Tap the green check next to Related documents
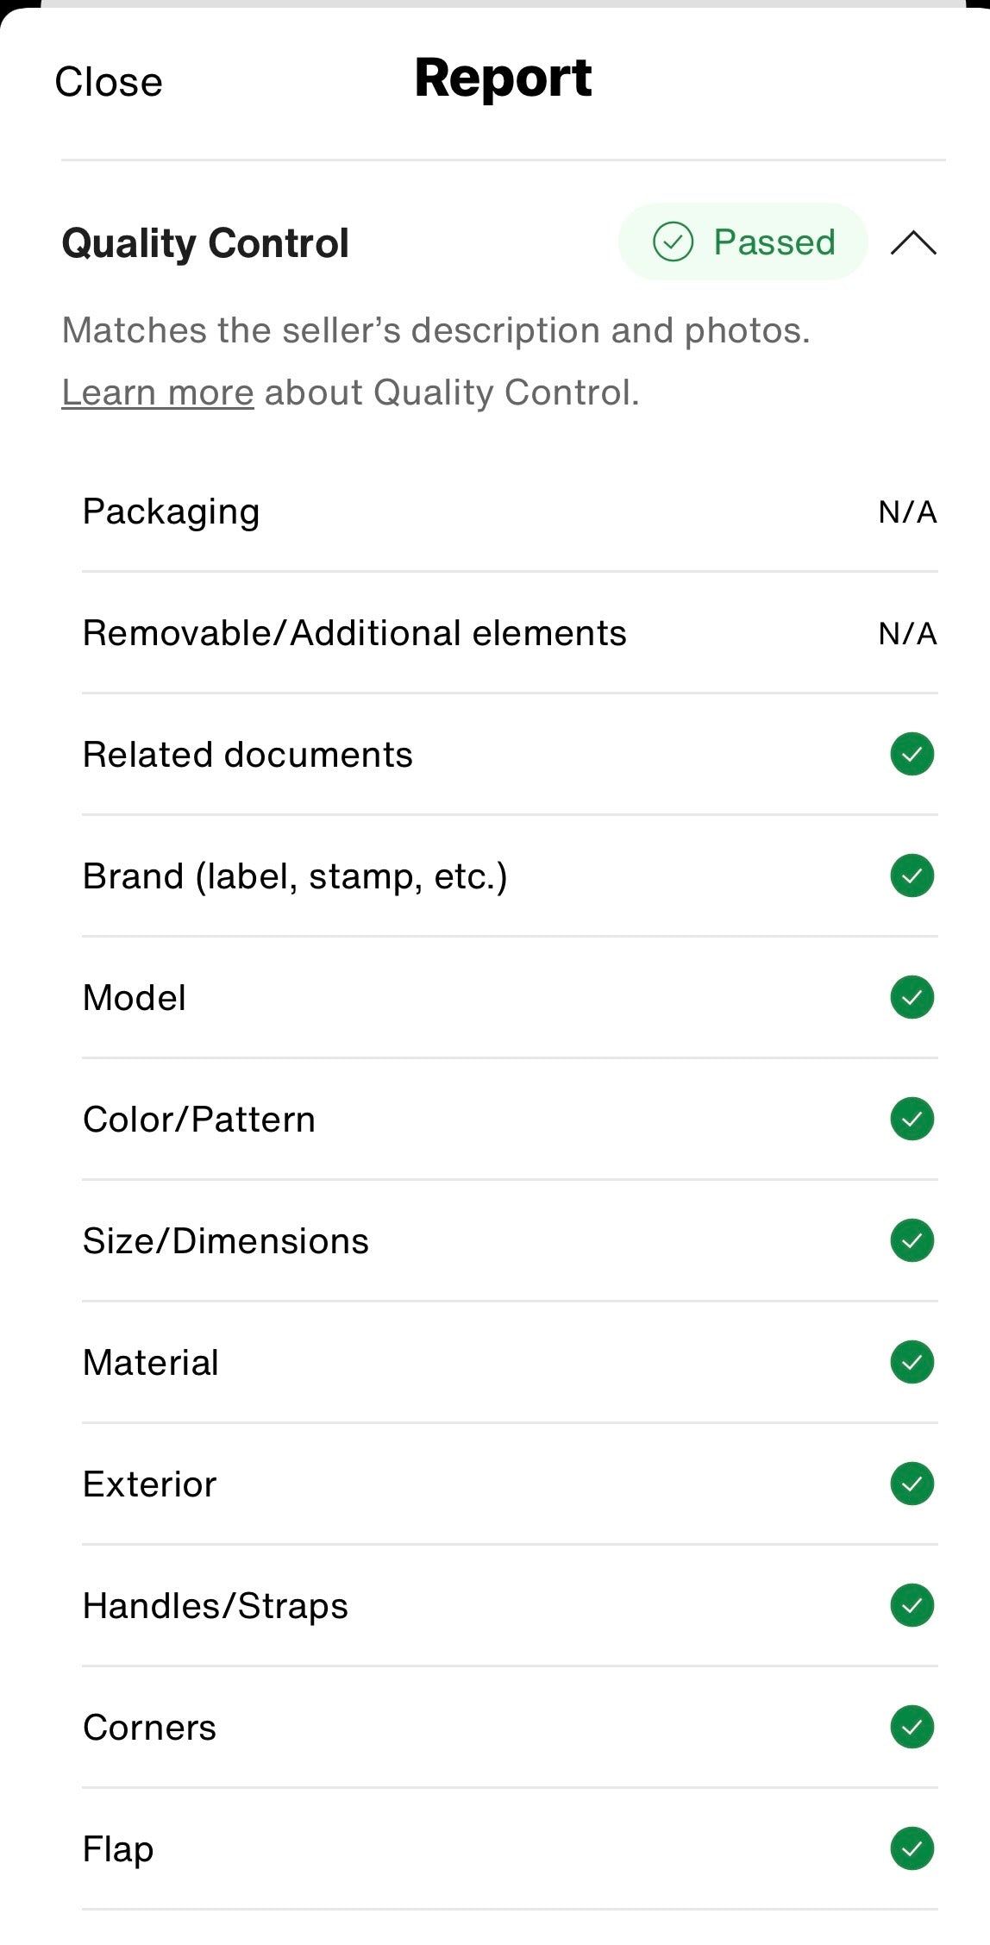Image resolution: width=990 pixels, height=1945 pixels. point(912,754)
